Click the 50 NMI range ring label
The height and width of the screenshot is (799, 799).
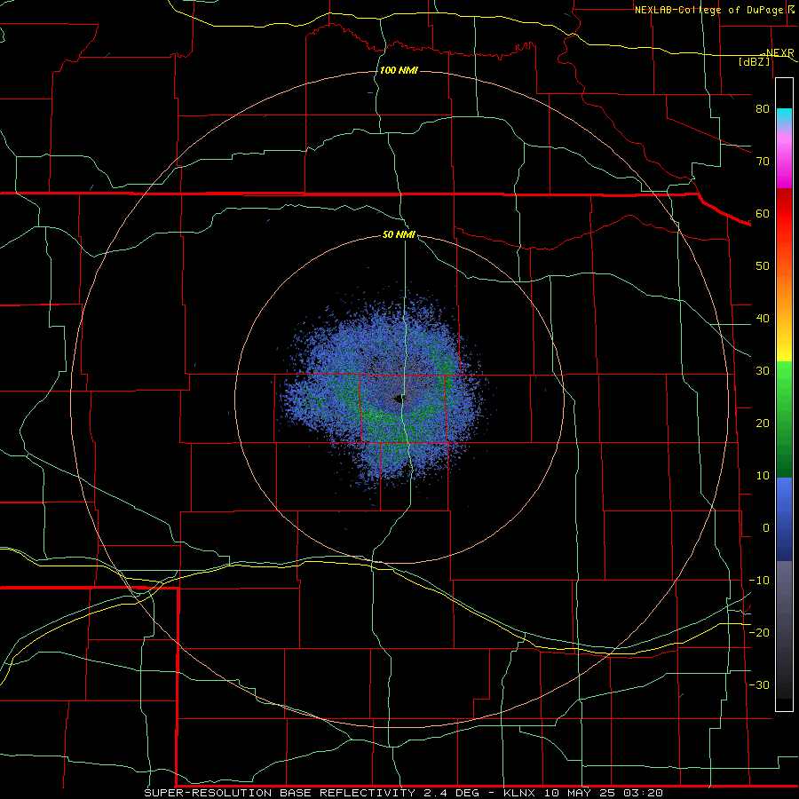pyautogui.click(x=399, y=234)
